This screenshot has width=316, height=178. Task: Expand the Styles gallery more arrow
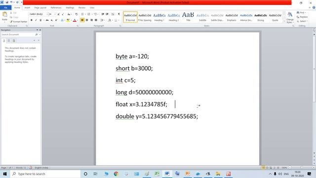(x=284, y=21)
